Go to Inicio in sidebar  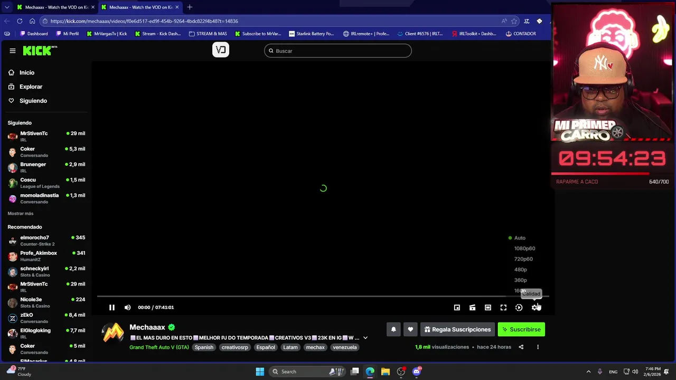(x=27, y=73)
